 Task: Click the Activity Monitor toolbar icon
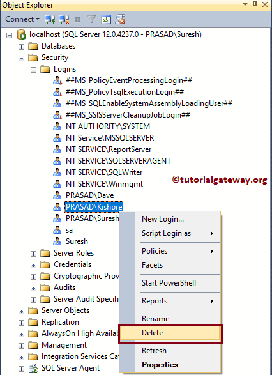coord(120,19)
